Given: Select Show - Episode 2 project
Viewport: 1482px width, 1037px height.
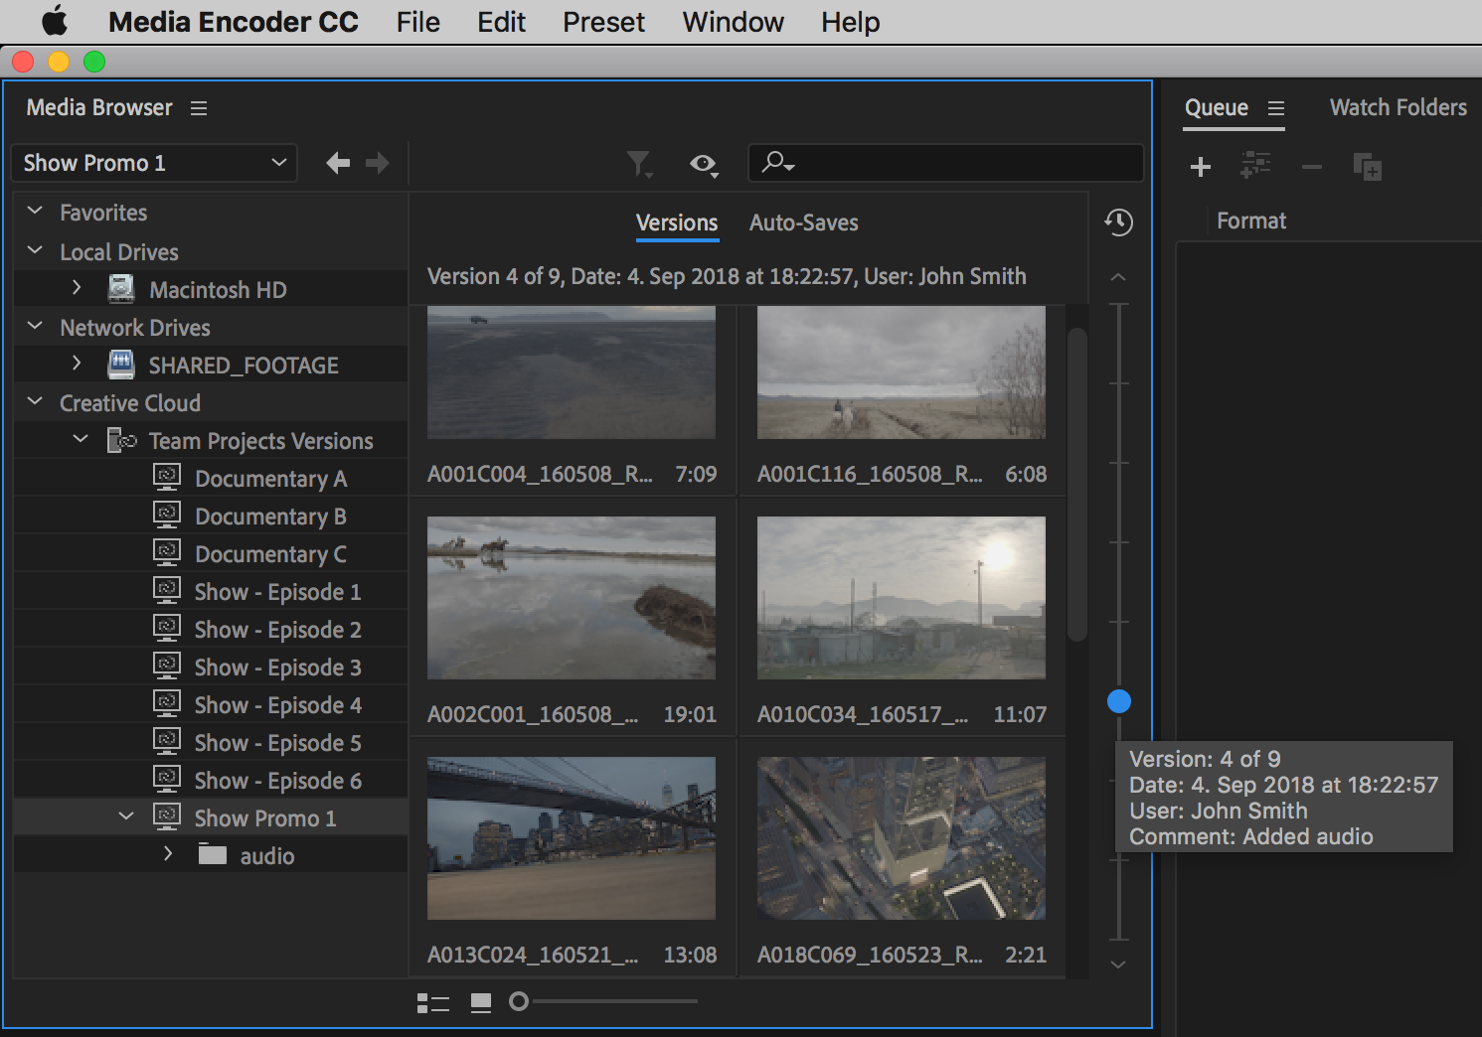Looking at the screenshot, I should tap(277, 630).
